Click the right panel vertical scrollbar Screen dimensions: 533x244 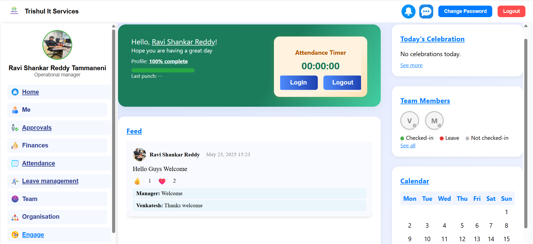526,133
